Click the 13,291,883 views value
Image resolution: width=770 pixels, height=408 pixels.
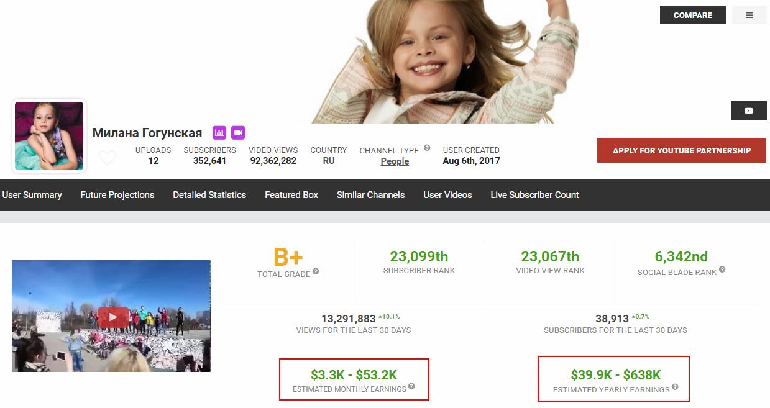click(x=347, y=319)
